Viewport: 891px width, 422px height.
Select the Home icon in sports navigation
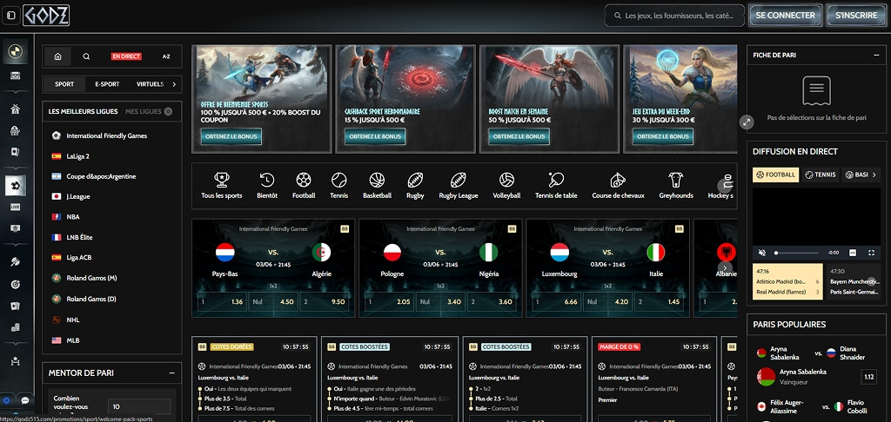point(57,56)
